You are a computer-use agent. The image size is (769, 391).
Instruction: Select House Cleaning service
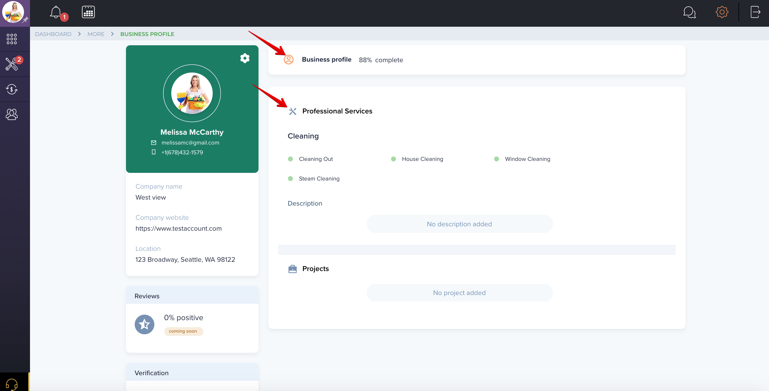(x=422, y=159)
